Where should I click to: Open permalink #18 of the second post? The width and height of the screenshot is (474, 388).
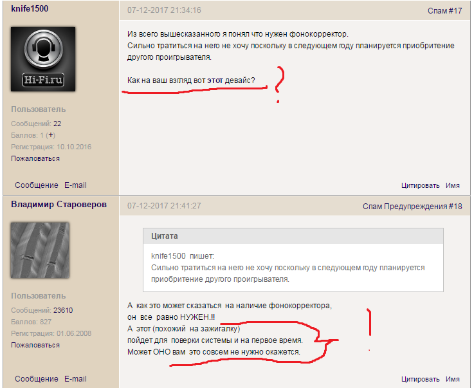[455, 207]
